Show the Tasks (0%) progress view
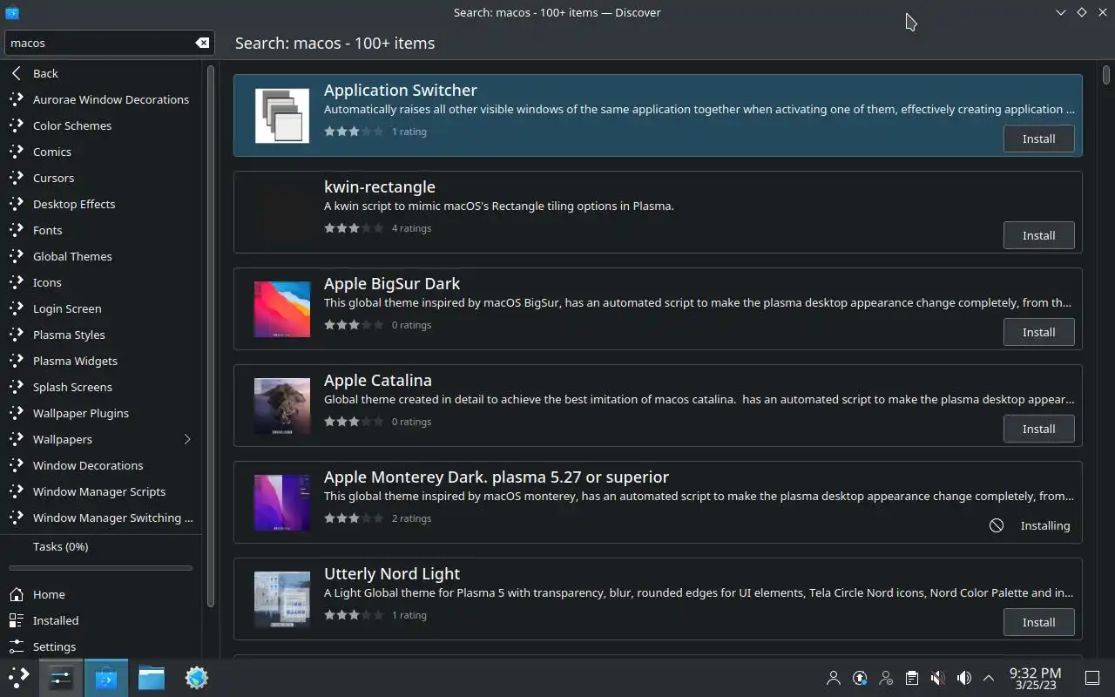This screenshot has width=1115, height=697. 101,546
